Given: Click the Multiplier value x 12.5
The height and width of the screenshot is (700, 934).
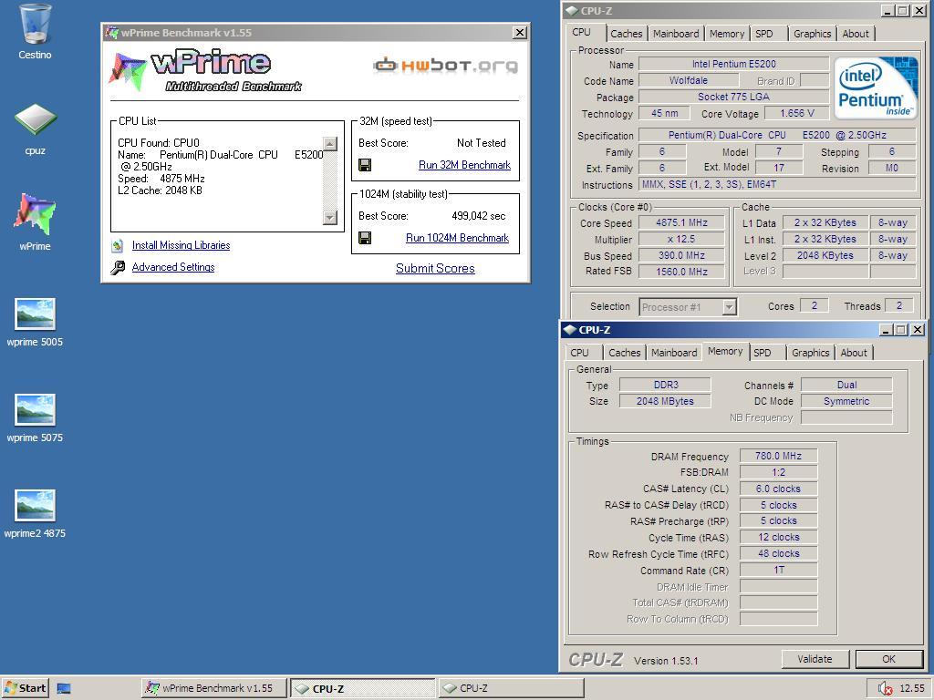Looking at the screenshot, I should pos(681,240).
